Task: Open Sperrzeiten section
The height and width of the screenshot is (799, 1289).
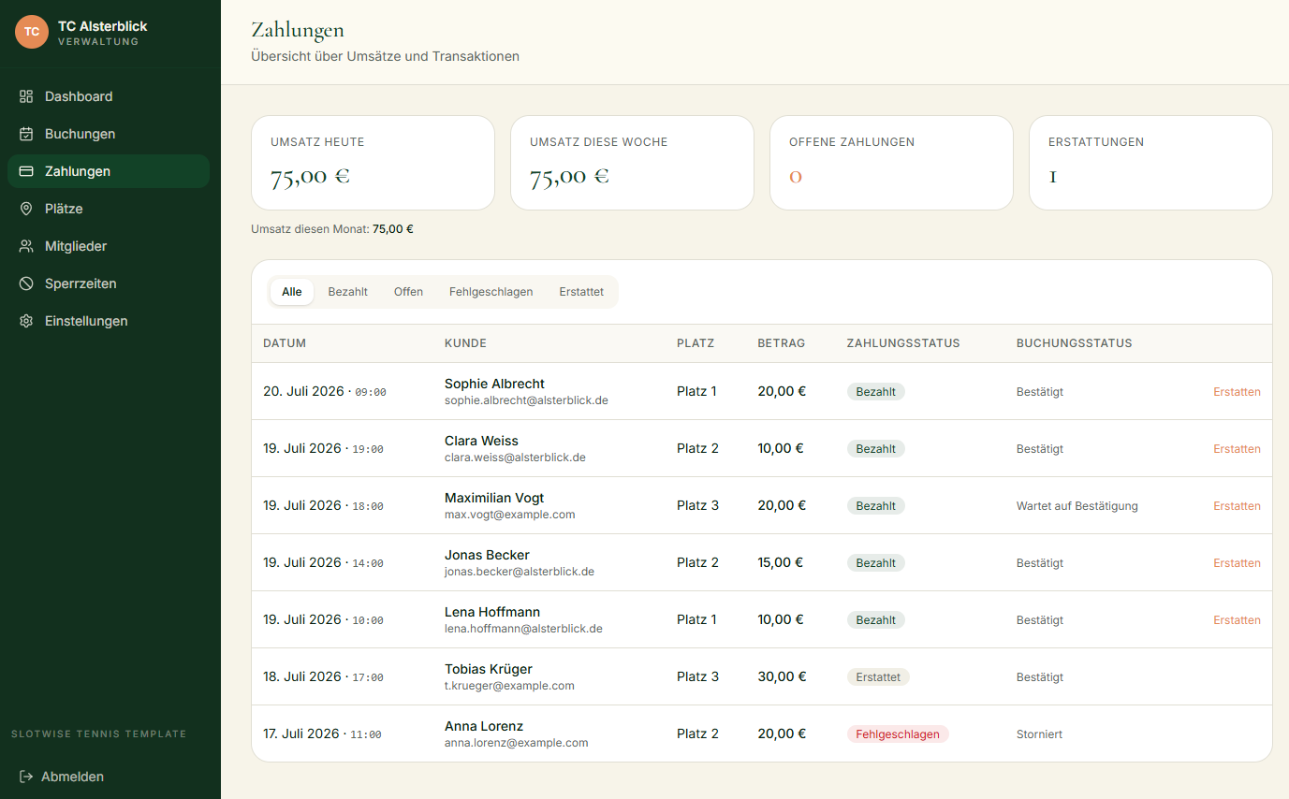Action: [109, 283]
